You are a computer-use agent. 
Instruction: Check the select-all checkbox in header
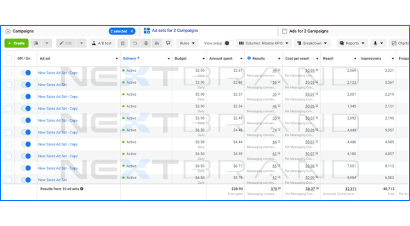coord(8,58)
